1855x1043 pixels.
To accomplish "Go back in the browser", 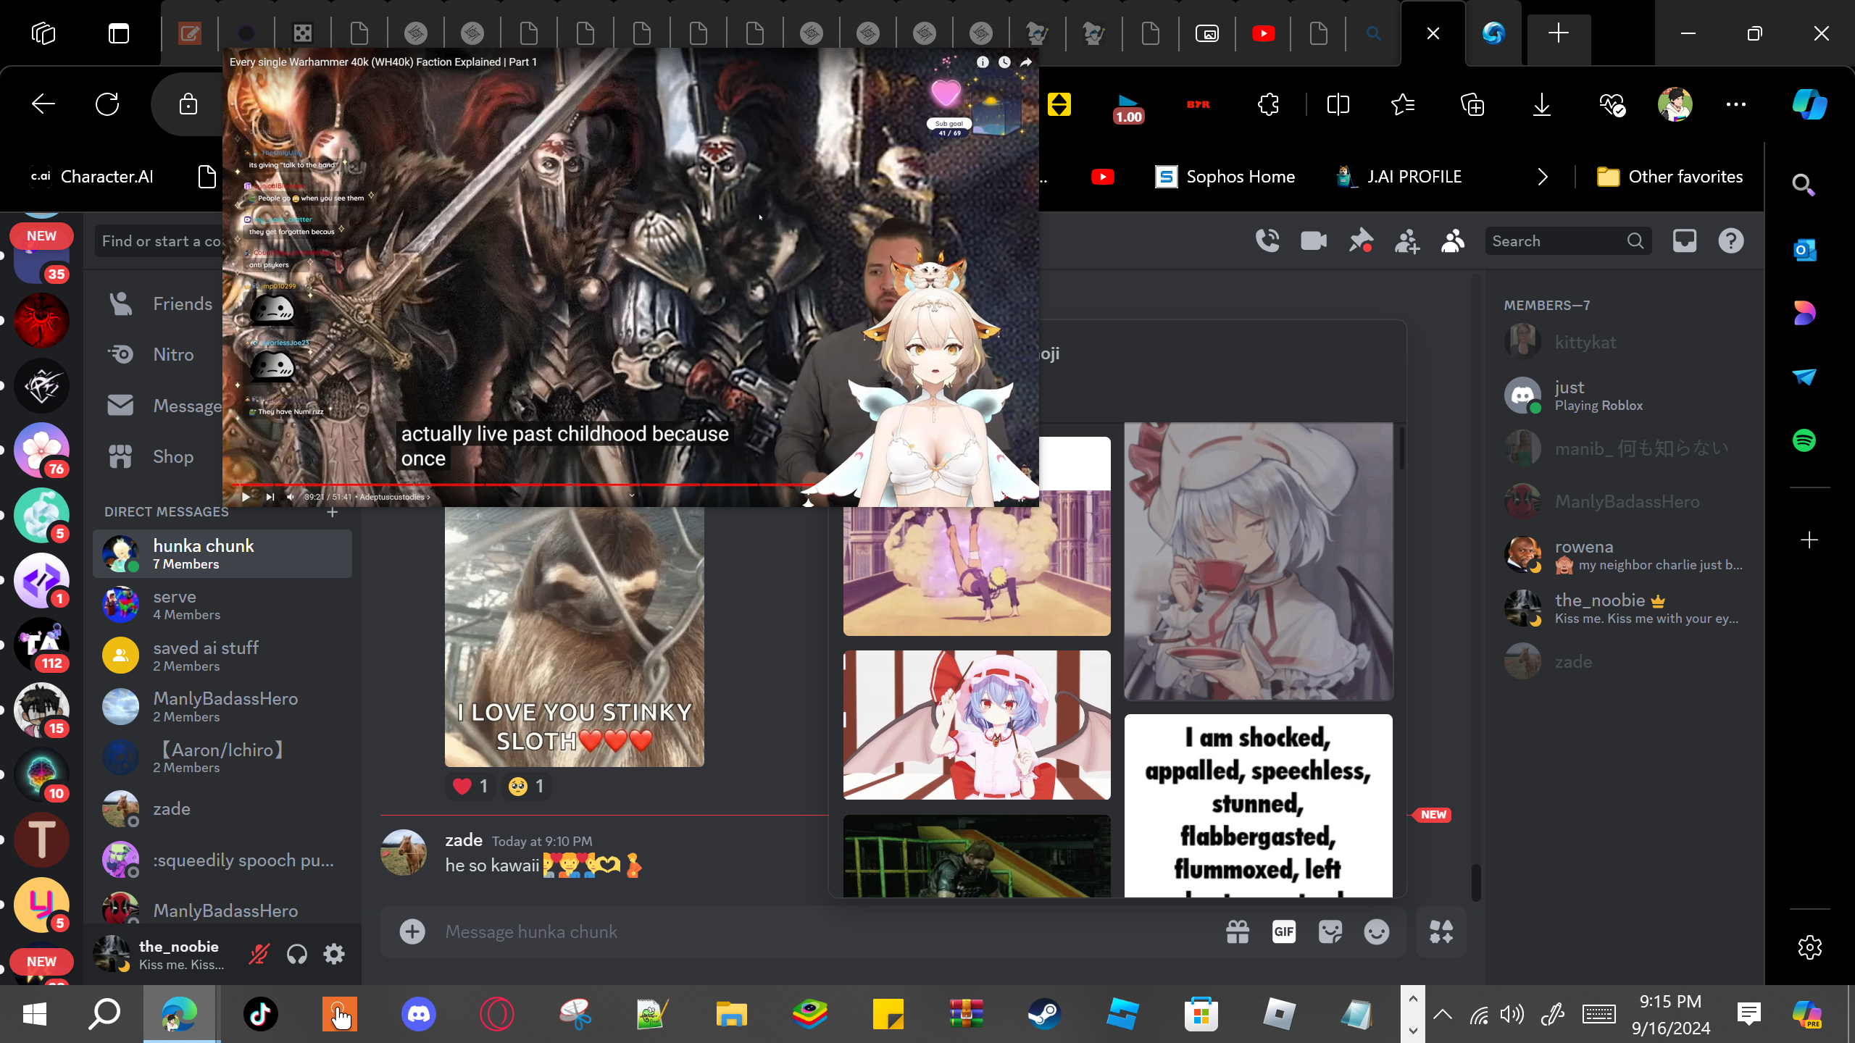I will [43, 104].
